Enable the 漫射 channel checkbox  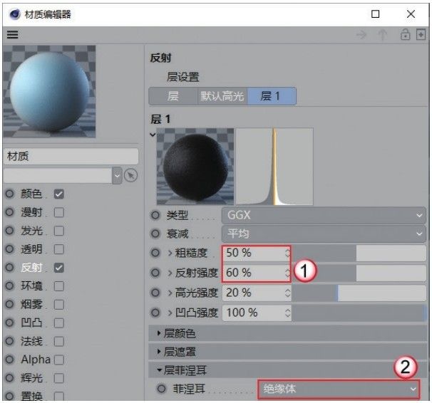(59, 212)
